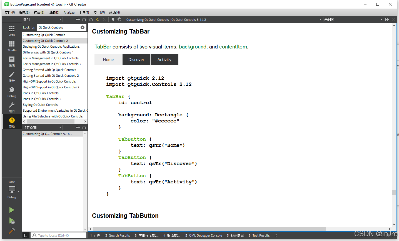Follow the contentItem link
This screenshot has width=399, height=241.
pos(233,47)
